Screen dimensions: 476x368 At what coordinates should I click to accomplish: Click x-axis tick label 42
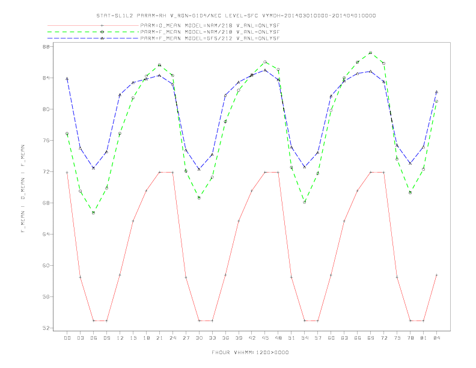coord(252,338)
